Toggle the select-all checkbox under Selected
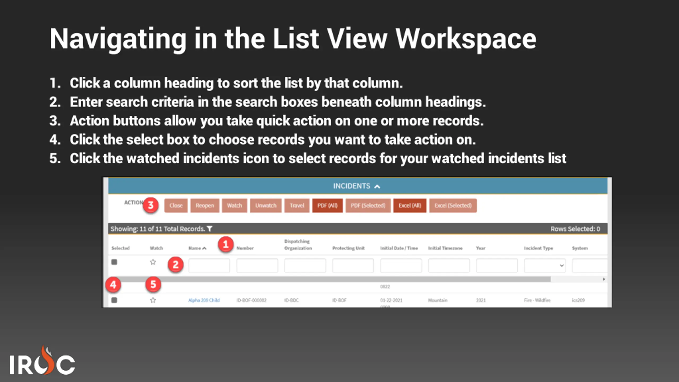679x382 pixels. point(114,262)
